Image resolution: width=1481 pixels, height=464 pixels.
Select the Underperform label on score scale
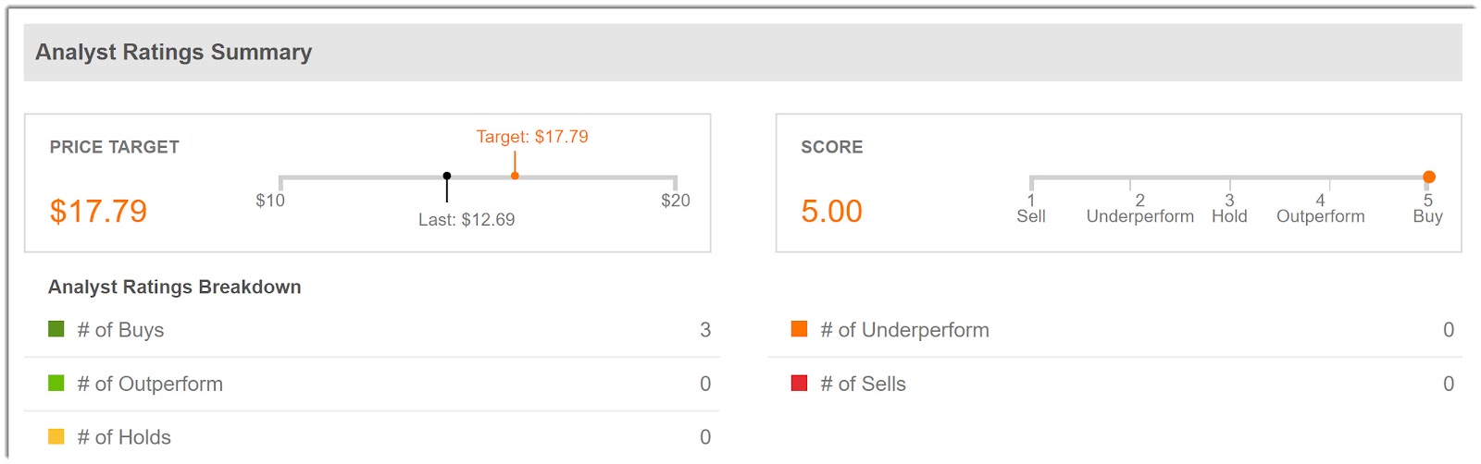(x=1139, y=216)
